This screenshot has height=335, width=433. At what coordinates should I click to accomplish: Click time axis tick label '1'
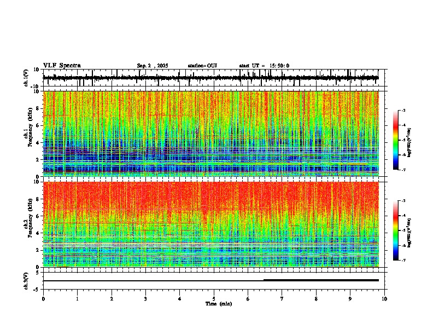tap(77, 299)
